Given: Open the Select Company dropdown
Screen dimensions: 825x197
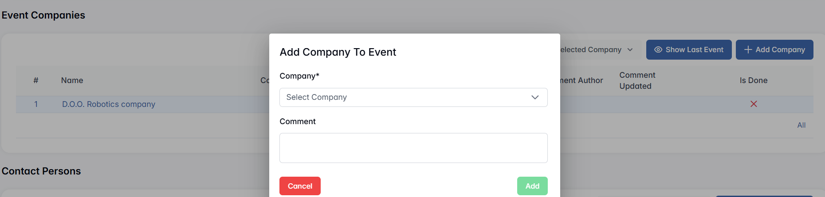Looking at the screenshot, I should click(413, 97).
